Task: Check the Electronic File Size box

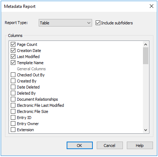Action: [x=13, y=111]
